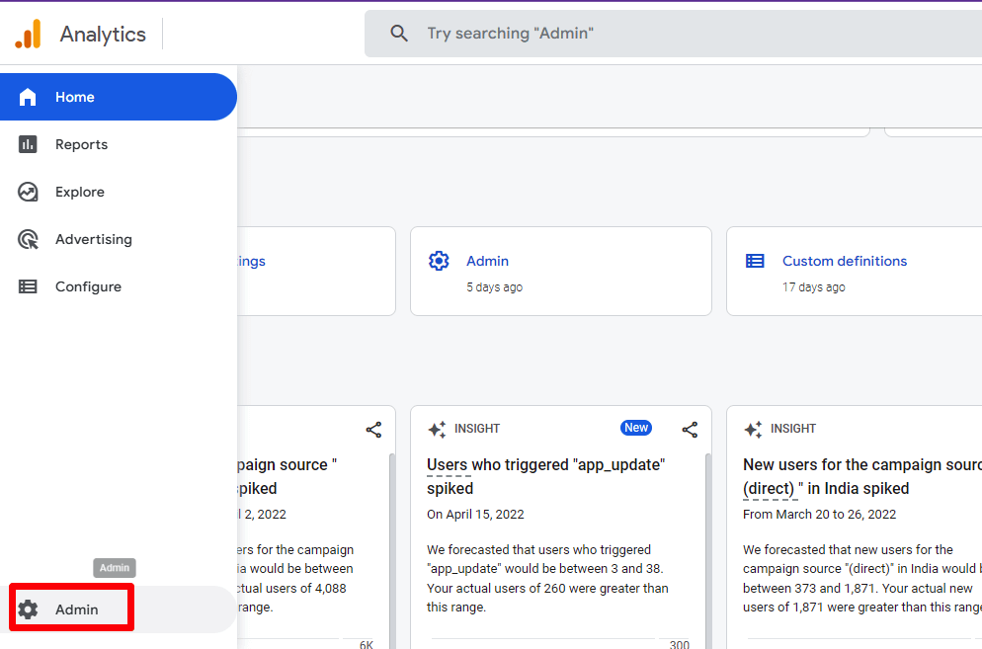
Task: Open the Advertising section
Action: click(119, 239)
